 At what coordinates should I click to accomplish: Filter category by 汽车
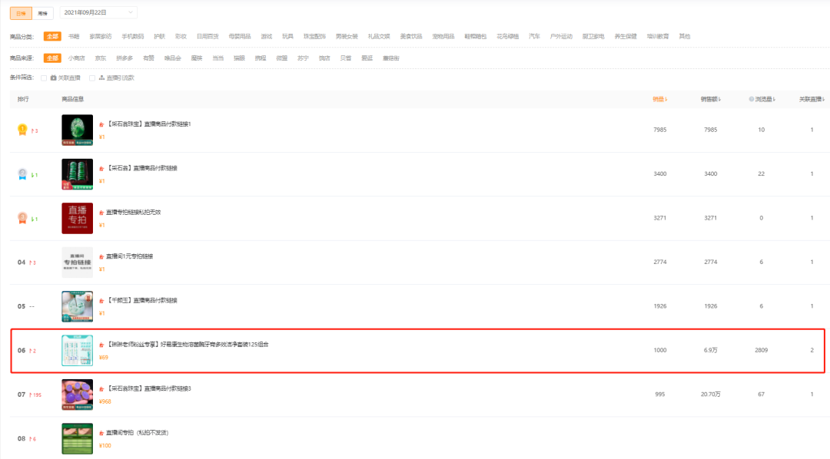pyautogui.click(x=534, y=37)
